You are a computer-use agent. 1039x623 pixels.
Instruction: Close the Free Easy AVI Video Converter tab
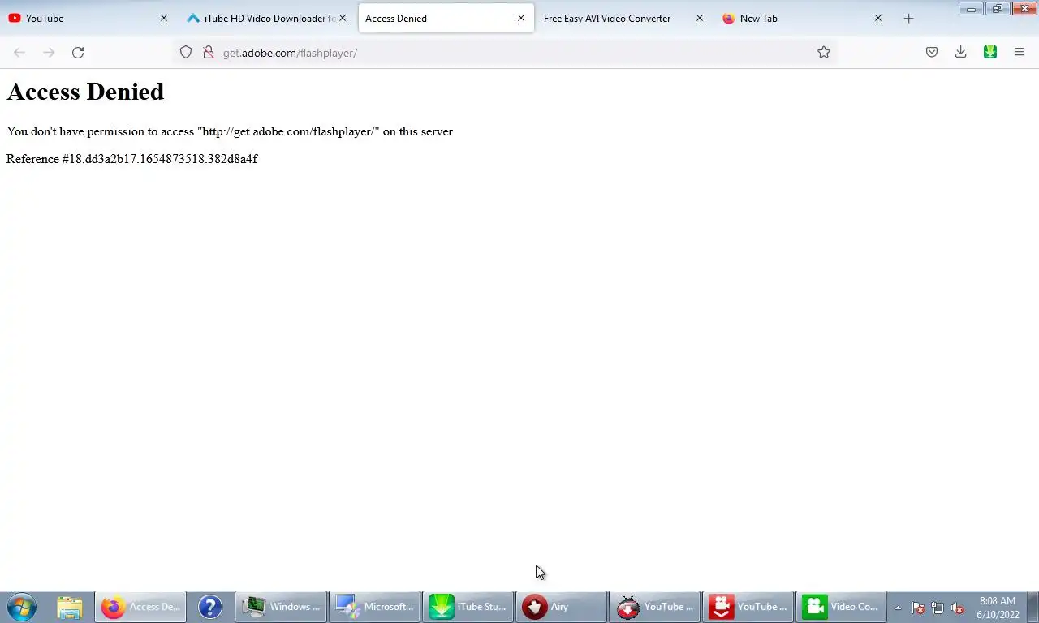(x=700, y=18)
